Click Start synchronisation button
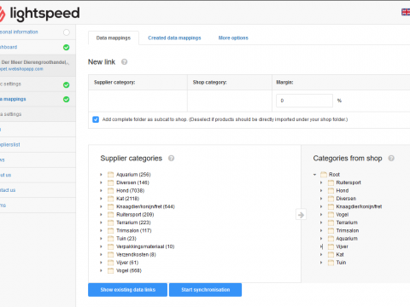 205,290
